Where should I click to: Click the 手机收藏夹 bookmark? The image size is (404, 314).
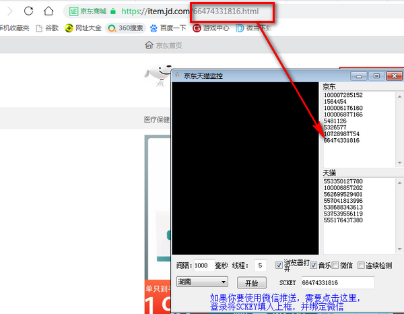14,28
